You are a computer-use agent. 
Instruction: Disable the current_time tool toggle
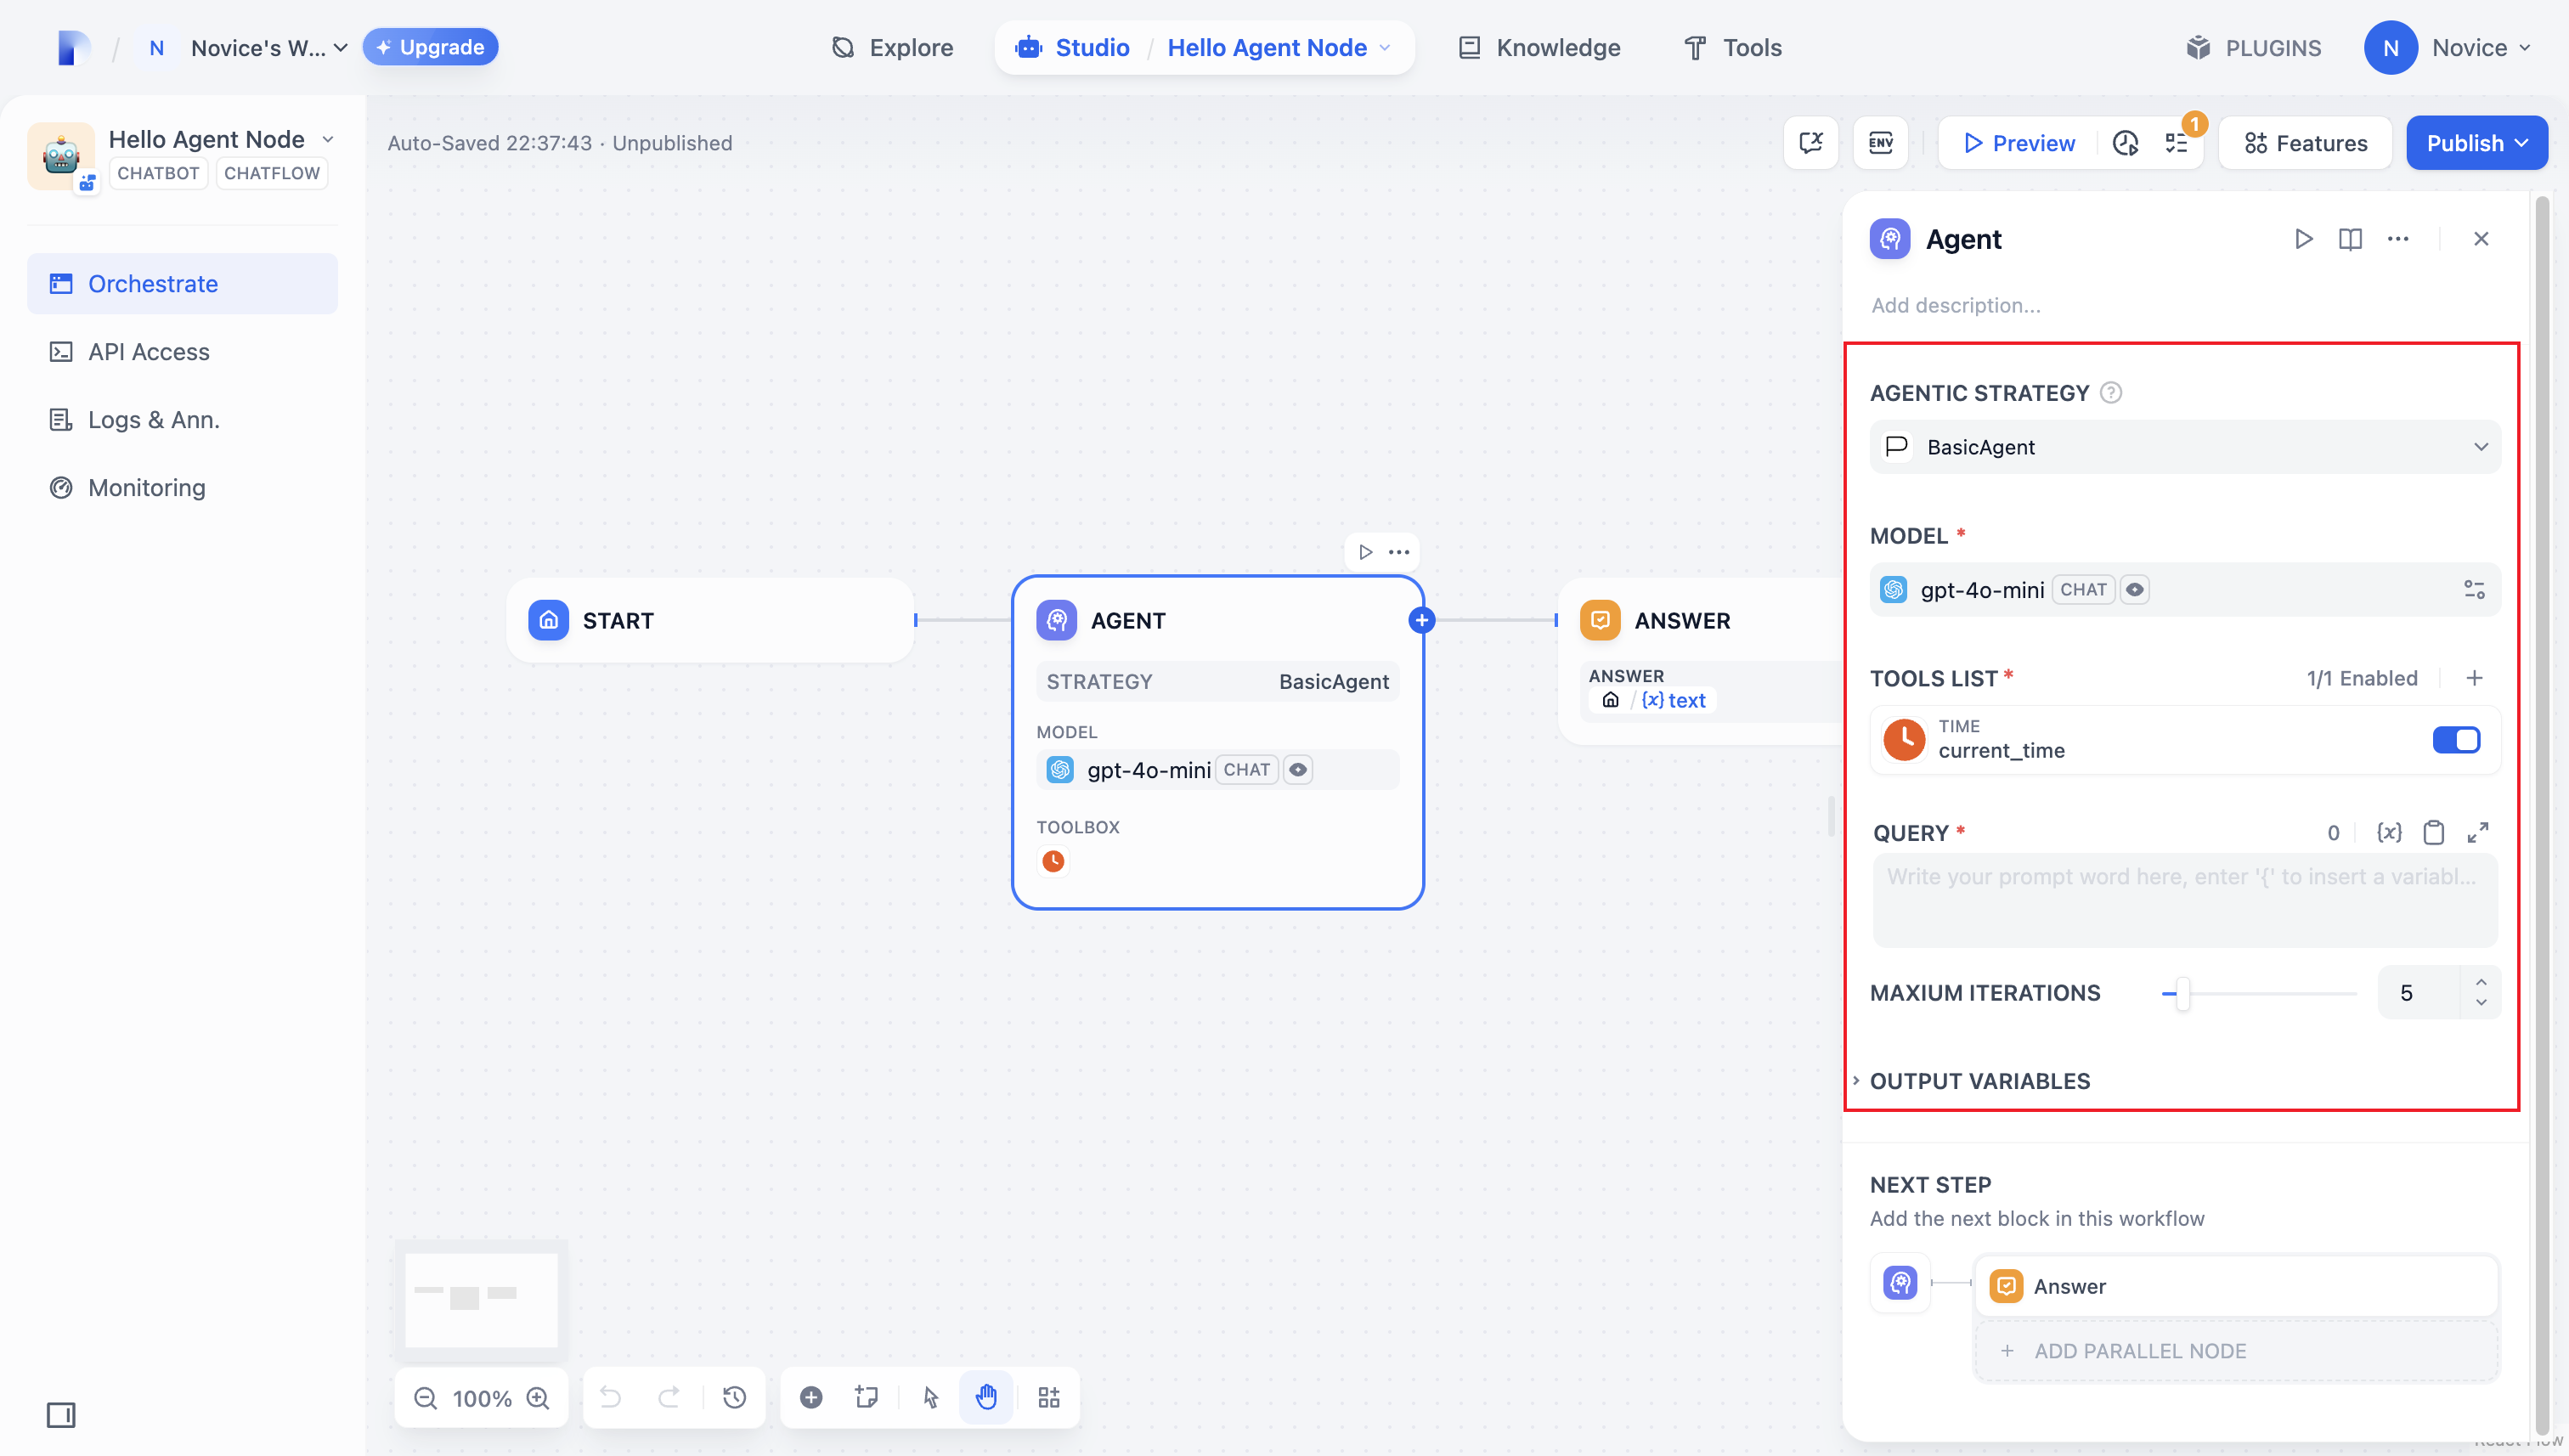(2456, 740)
